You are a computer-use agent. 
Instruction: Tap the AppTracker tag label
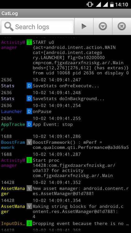click(x=13, y=127)
